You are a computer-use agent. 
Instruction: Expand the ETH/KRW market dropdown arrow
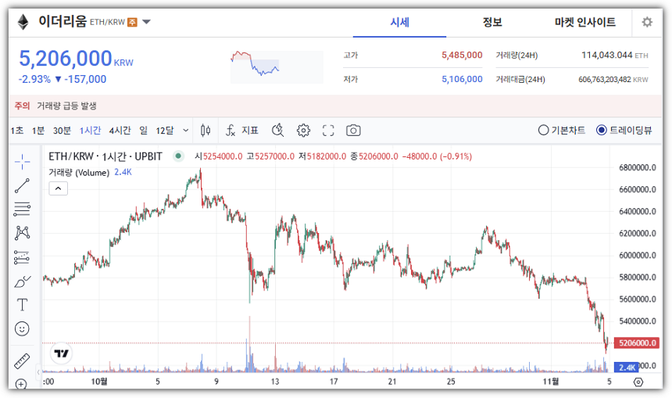point(147,22)
